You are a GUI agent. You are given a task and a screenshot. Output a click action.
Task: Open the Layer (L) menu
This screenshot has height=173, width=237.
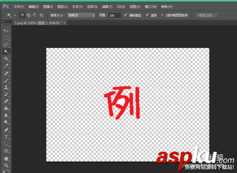pyautogui.click(x=63, y=7)
